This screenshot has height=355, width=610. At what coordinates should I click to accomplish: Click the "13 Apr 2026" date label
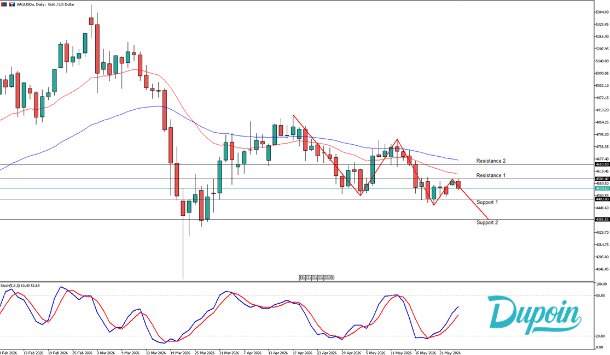(278, 353)
